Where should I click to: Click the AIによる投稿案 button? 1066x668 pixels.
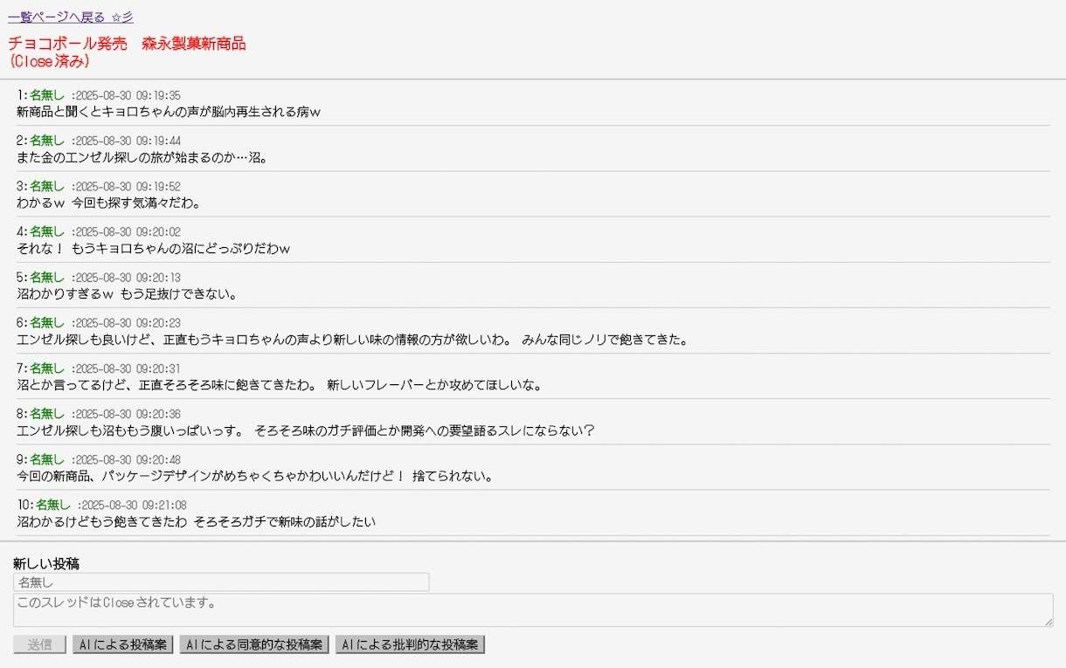[x=123, y=644]
